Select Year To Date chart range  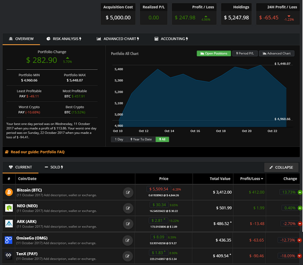141,139
